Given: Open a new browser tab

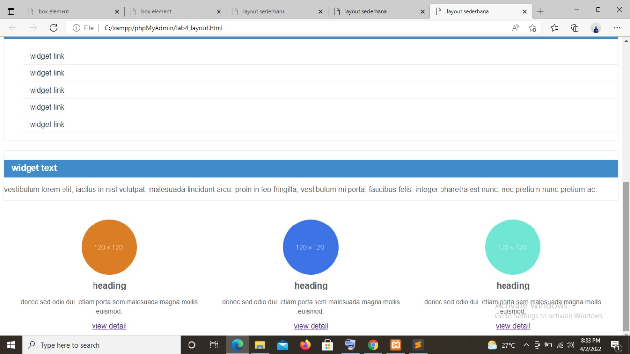Looking at the screenshot, I should coord(540,11).
